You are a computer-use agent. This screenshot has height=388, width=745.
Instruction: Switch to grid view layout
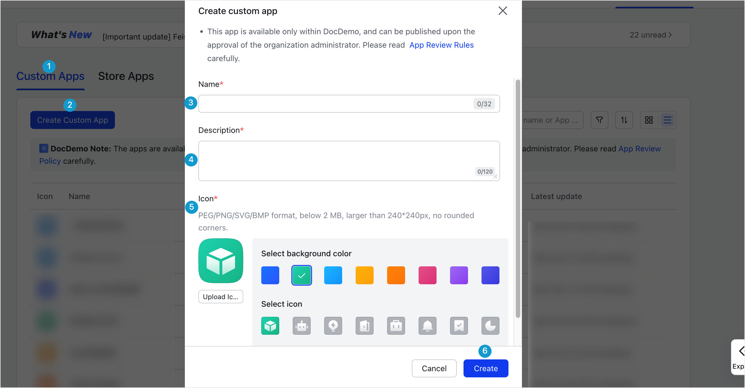tap(649, 120)
